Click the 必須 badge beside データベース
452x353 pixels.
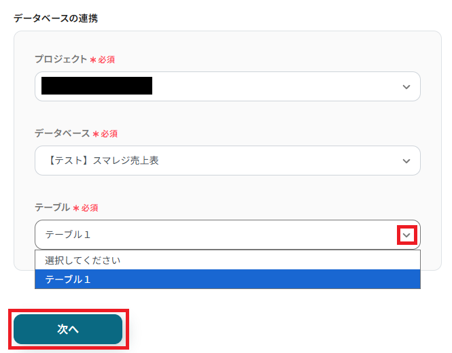point(109,134)
